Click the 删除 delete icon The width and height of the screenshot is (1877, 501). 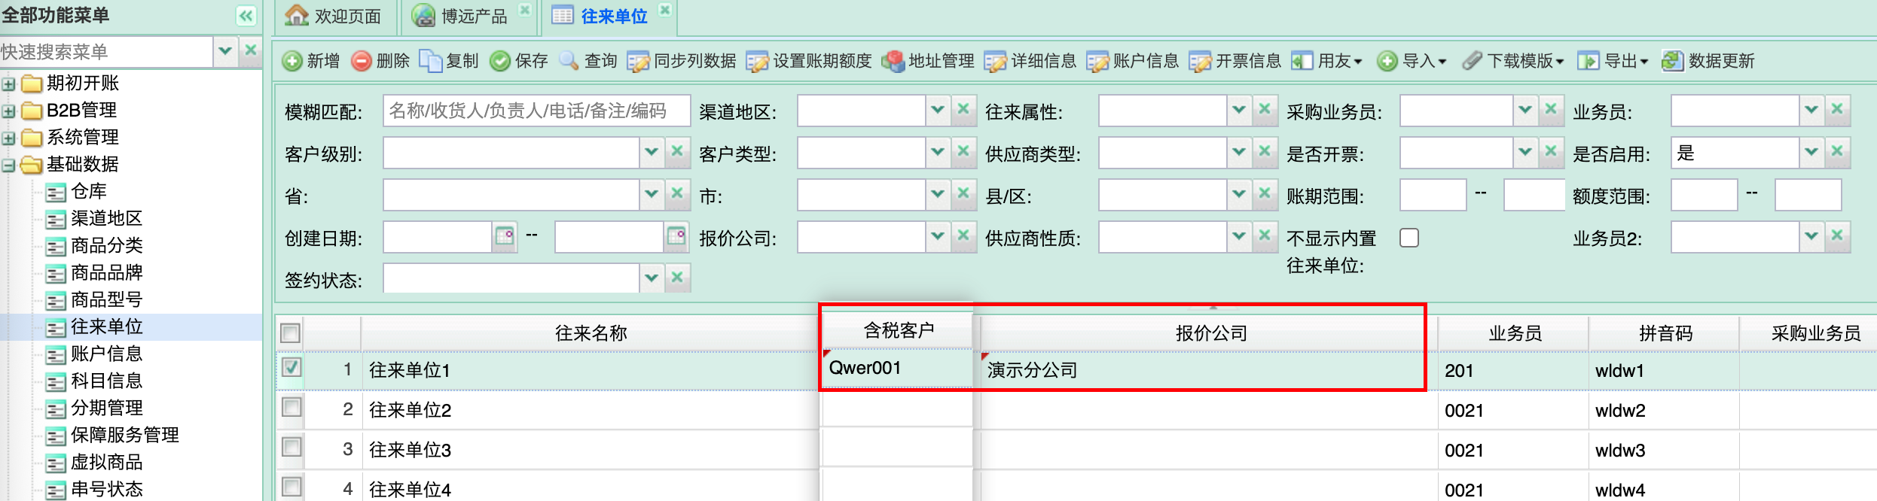[x=362, y=61]
